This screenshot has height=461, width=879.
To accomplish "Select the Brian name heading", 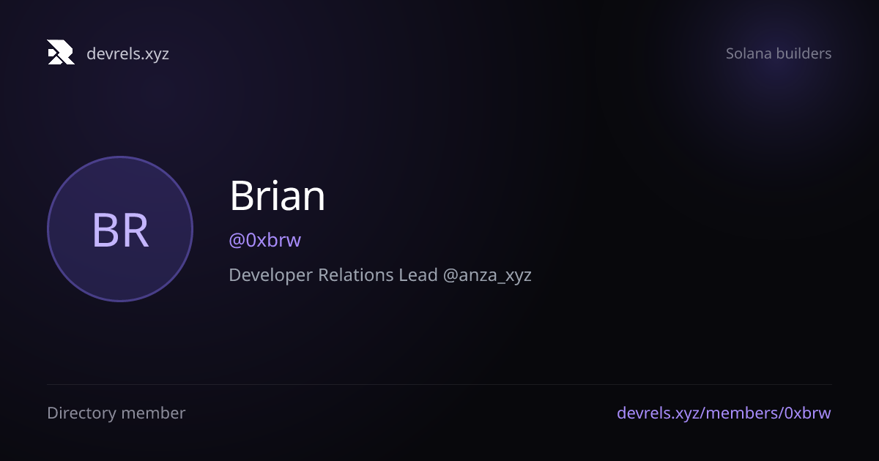I will click(x=277, y=196).
